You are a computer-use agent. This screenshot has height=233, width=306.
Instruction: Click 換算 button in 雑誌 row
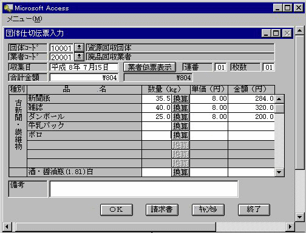(180, 108)
